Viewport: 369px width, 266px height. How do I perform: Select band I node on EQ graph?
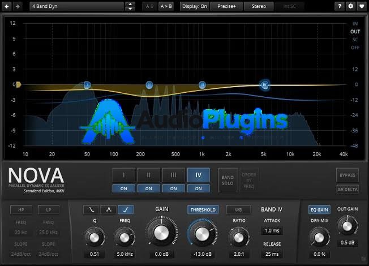[87, 85]
